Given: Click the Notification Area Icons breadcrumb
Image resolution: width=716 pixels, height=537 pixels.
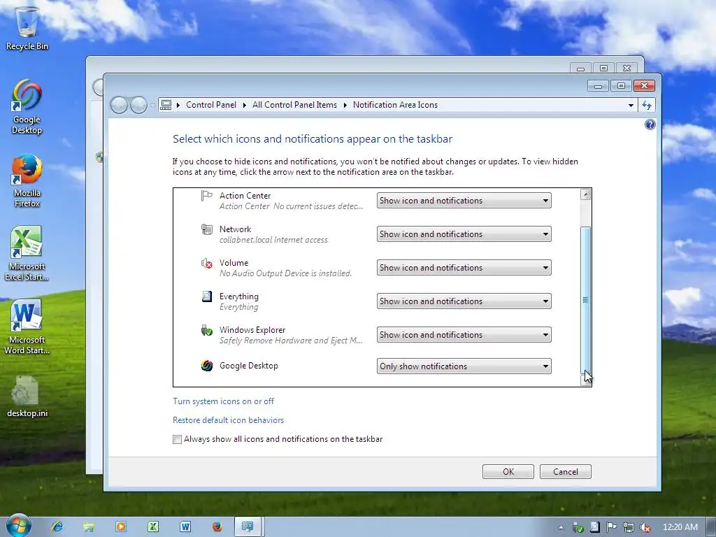Looking at the screenshot, I should click(x=396, y=105).
